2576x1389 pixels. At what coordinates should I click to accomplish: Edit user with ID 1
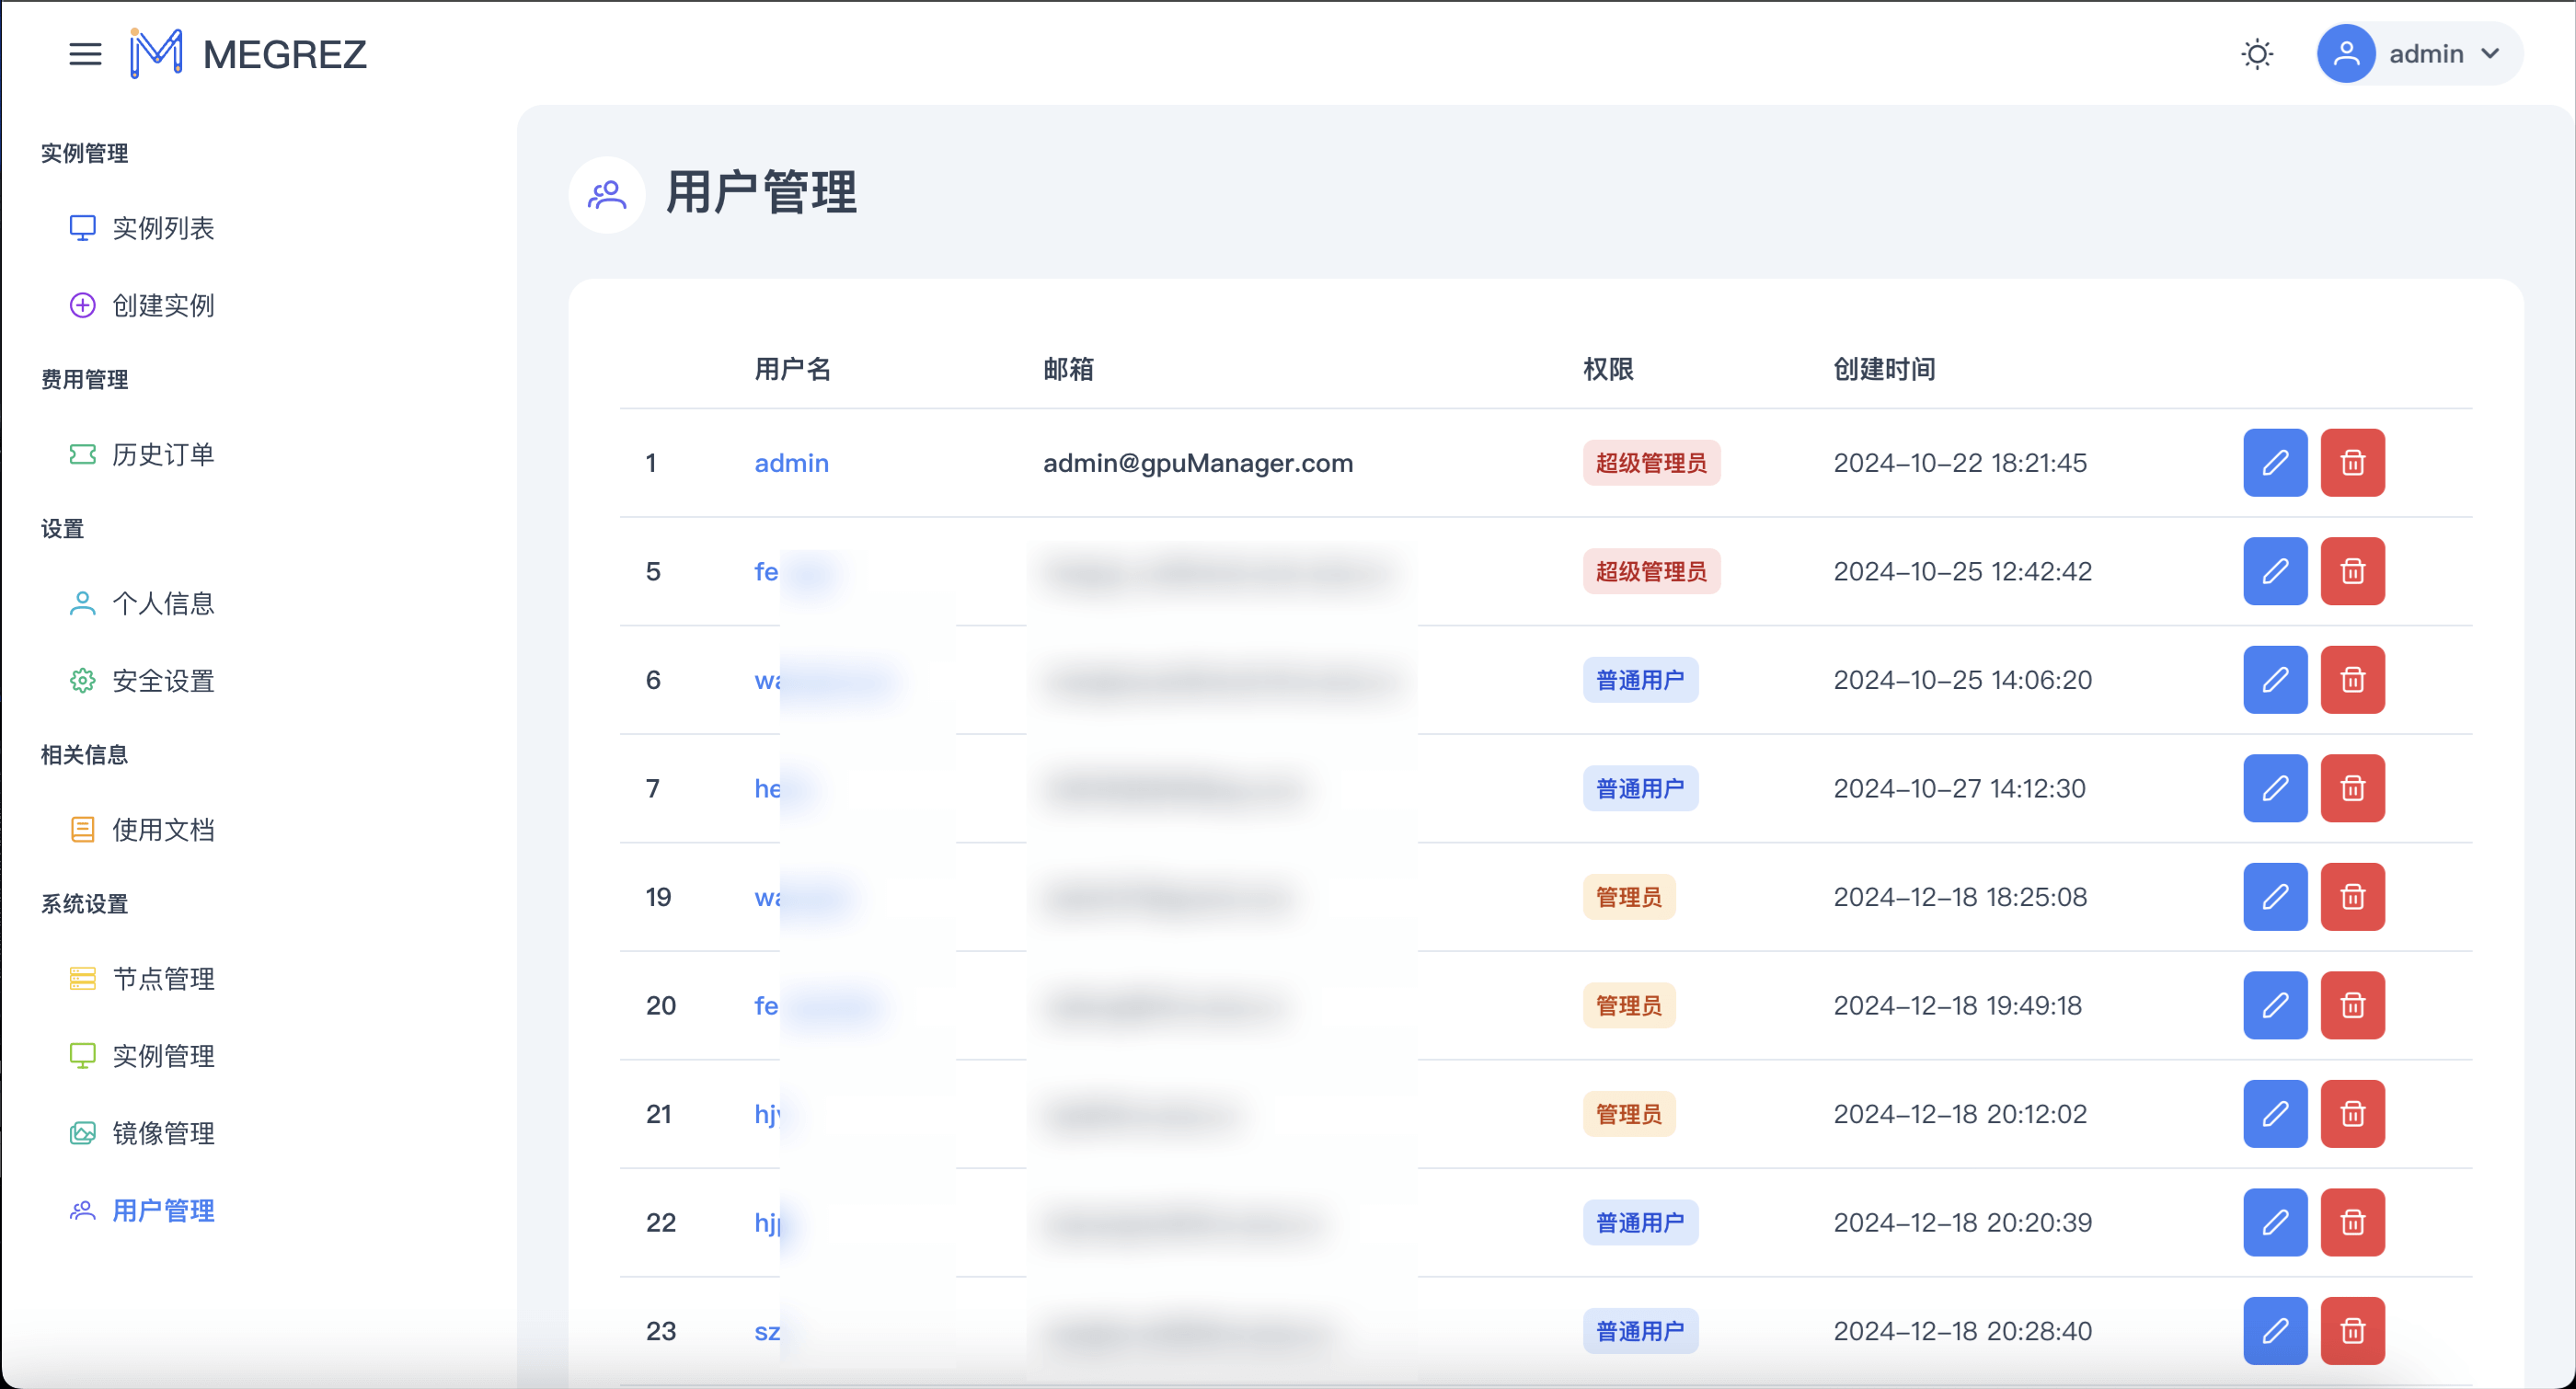pyautogui.click(x=2275, y=463)
